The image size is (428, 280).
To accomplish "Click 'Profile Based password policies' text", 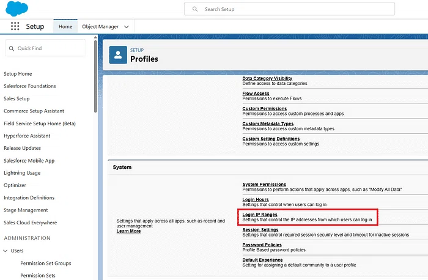I will [x=274, y=249].
